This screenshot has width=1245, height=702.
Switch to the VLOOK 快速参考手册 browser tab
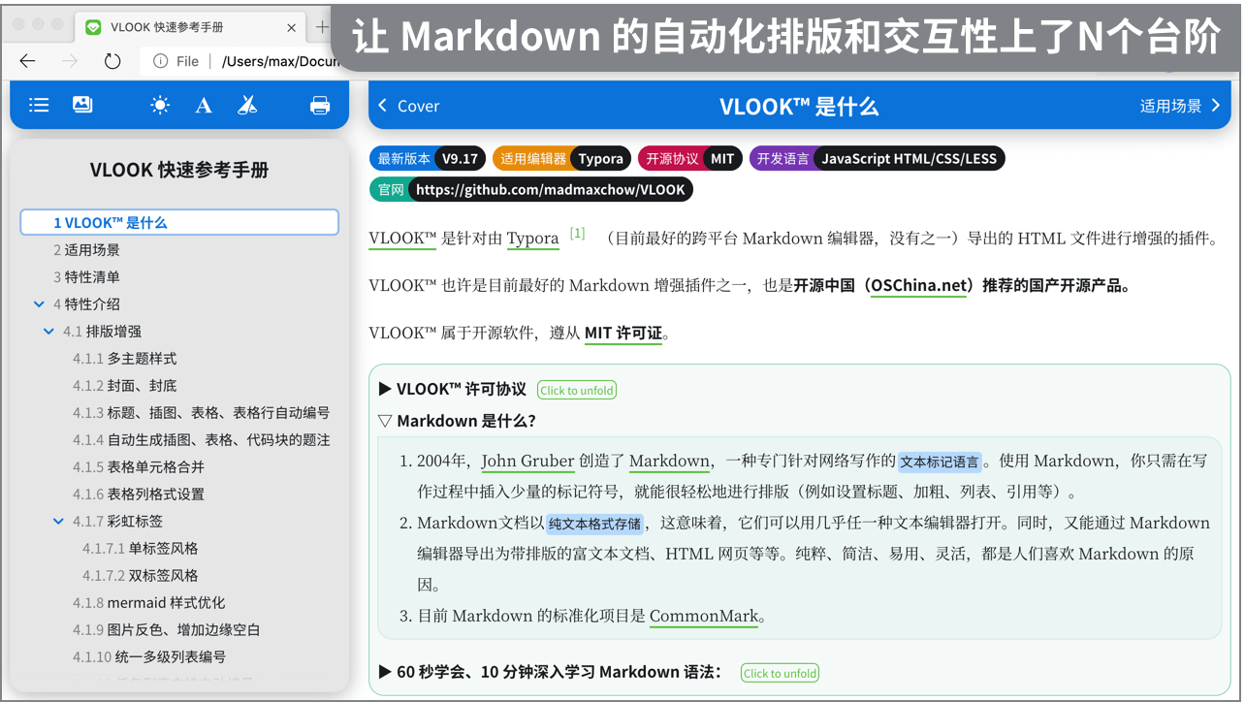point(175,27)
